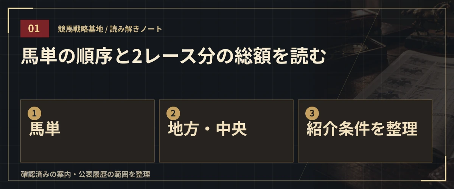Click the 競馬戦略基地 breadcrumb text
Viewport: 454px width, 189px height.
coord(81,29)
